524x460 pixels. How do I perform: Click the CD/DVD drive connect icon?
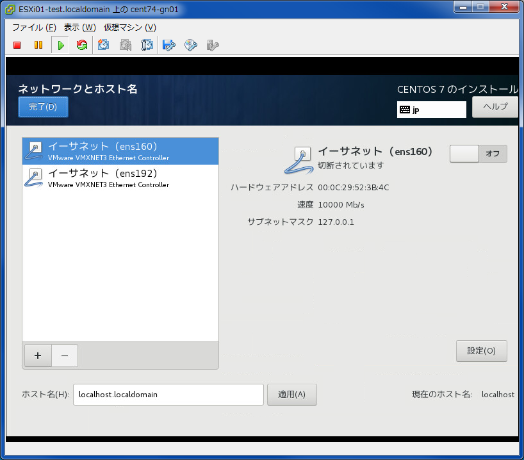coord(191,45)
